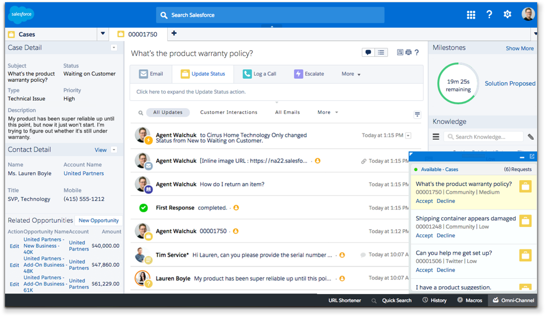Edit the Add-On Business 48K opportunity
The width and height of the screenshot is (545, 316).
(14, 265)
